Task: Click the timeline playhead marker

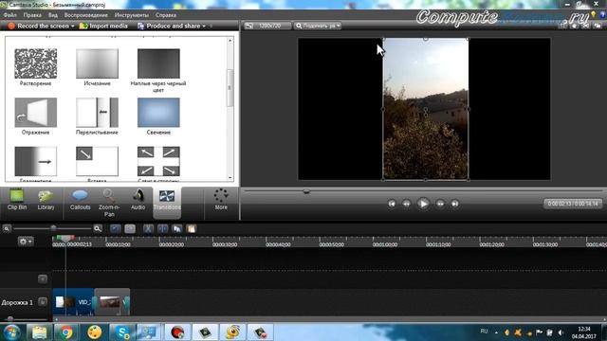Action: [x=65, y=238]
